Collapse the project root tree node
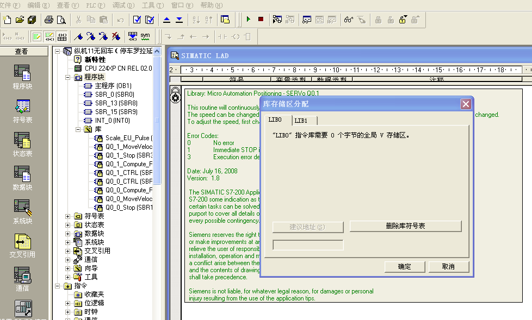The image size is (532, 320). 57,51
